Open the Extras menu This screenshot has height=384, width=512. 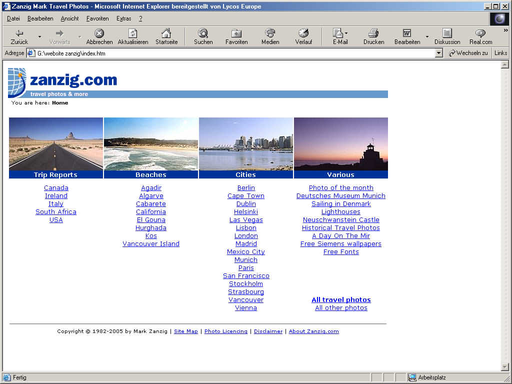(x=123, y=18)
